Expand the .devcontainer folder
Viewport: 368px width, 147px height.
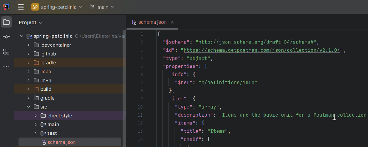tap(28, 45)
